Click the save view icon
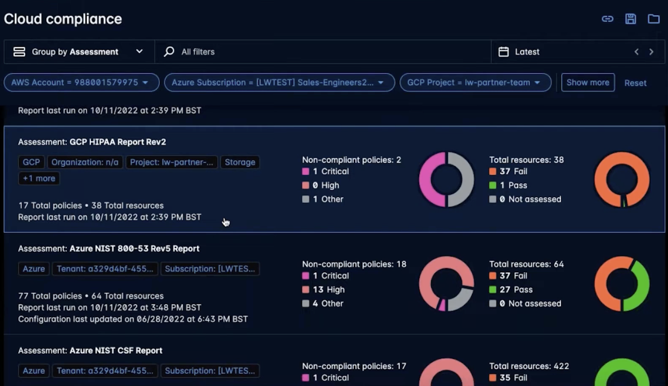The height and width of the screenshot is (386, 668). click(x=631, y=19)
